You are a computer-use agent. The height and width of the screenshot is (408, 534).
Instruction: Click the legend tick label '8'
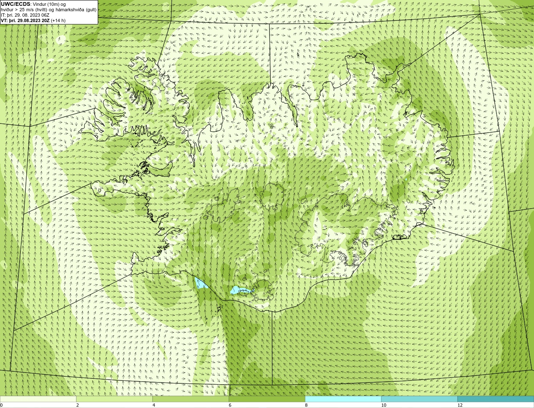[307, 405]
